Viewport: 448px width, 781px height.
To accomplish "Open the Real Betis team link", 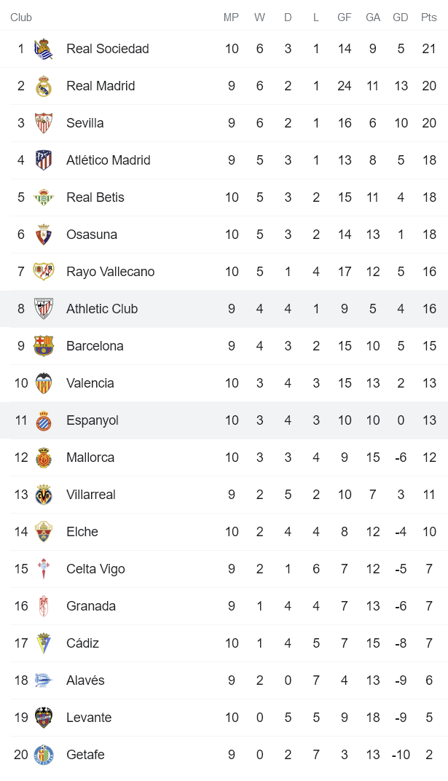I will pos(95,197).
